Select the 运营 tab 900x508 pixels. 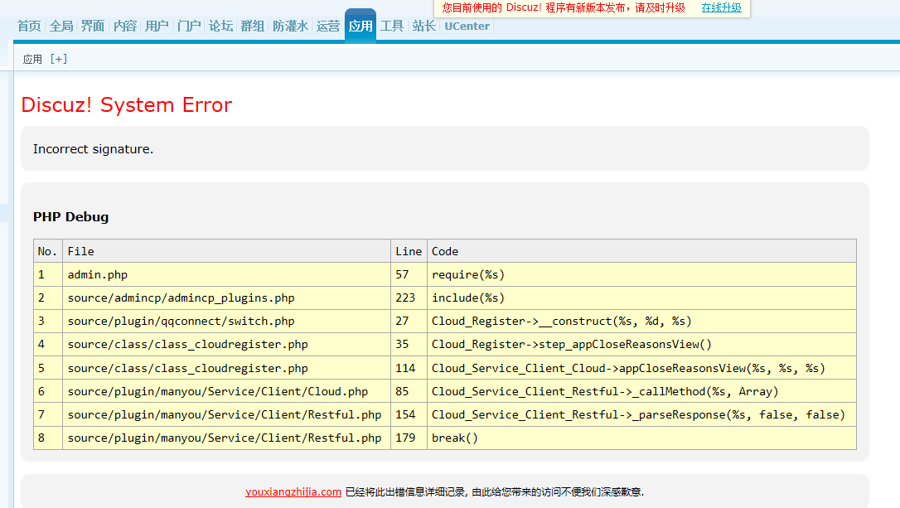click(x=328, y=26)
